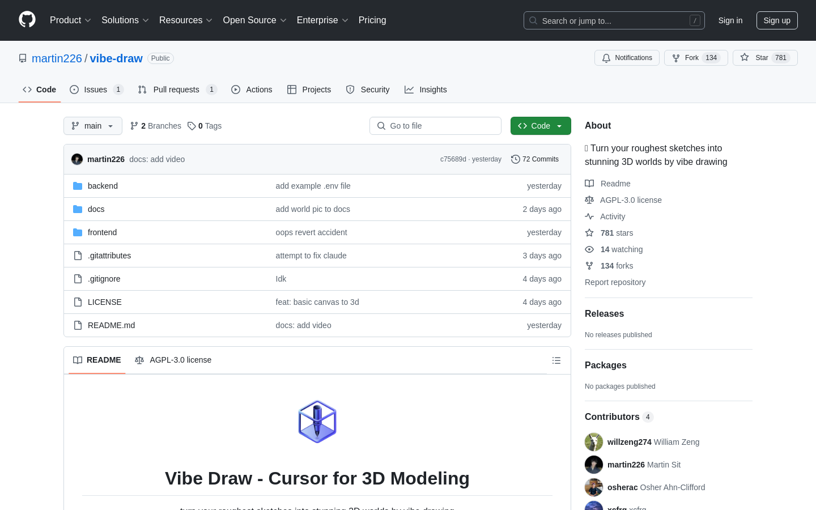Viewport: 816px width, 510px height.
Task: Open the 'docs: add video' latest commit message
Action: click(x=157, y=159)
